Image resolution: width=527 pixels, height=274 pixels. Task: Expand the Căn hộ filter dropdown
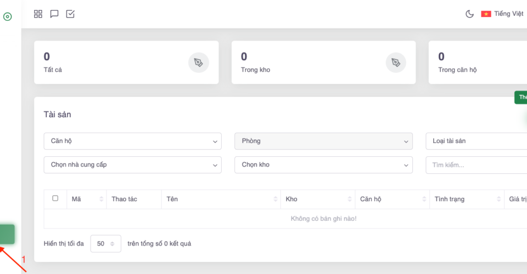(132, 141)
